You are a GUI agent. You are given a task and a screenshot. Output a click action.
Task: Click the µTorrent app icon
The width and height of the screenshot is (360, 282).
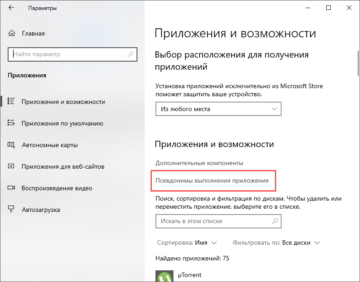coord(164,276)
